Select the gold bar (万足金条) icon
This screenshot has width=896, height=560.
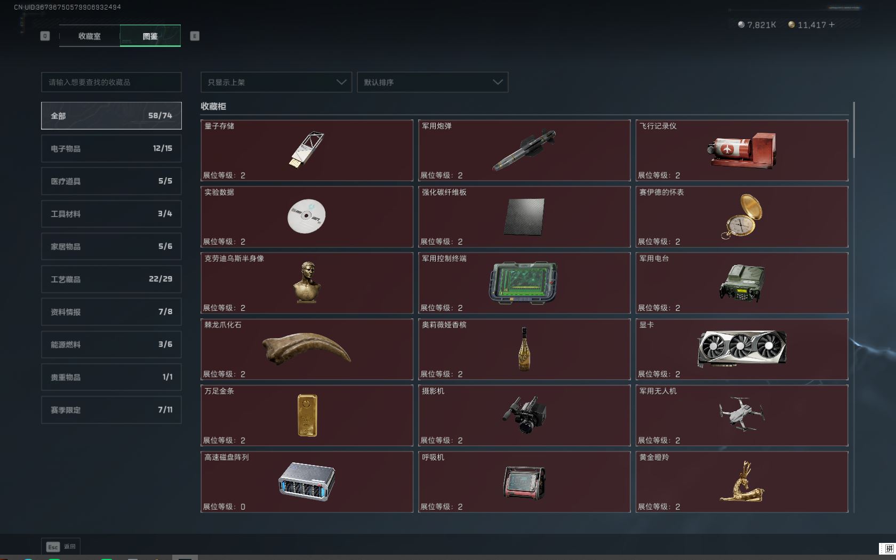(x=307, y=415)
